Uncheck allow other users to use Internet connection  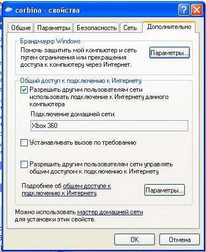coord(24,90)
